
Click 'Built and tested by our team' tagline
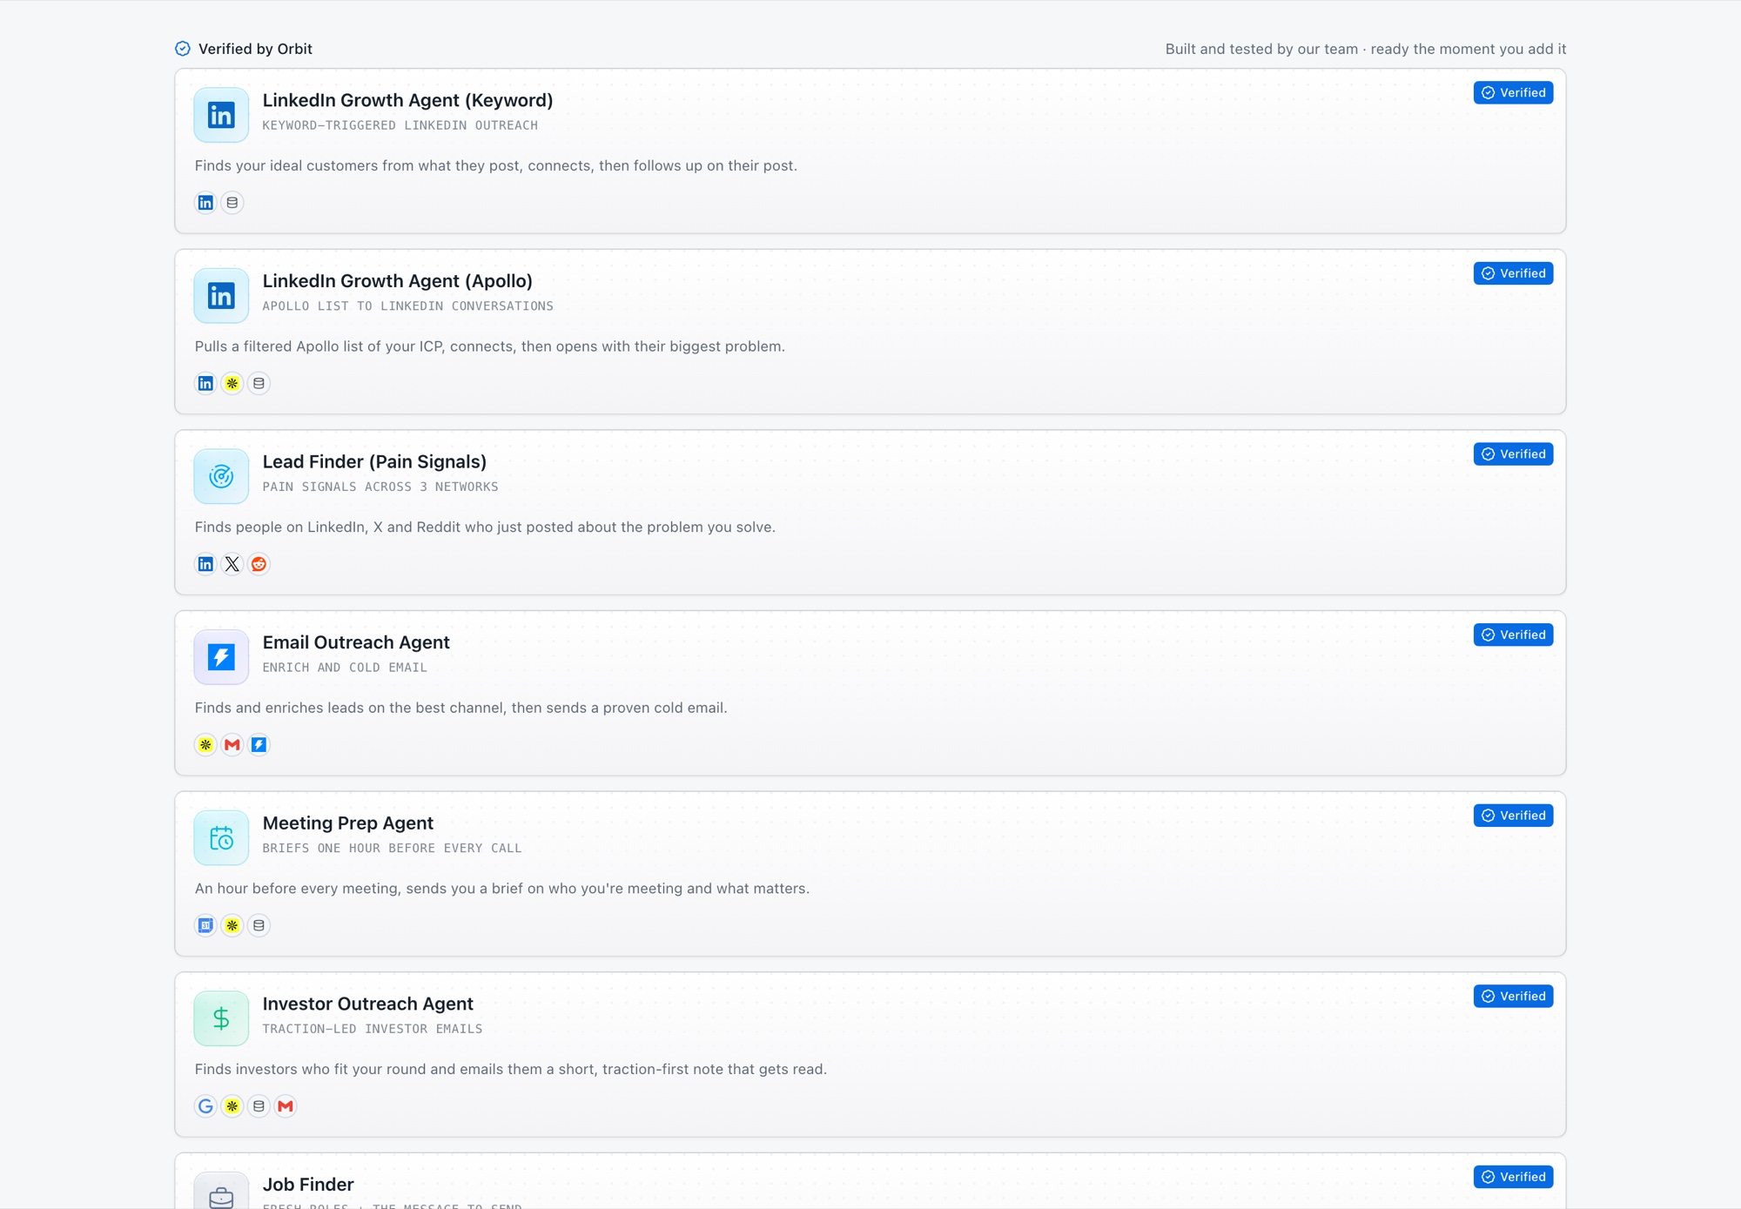pos(1261,49)
